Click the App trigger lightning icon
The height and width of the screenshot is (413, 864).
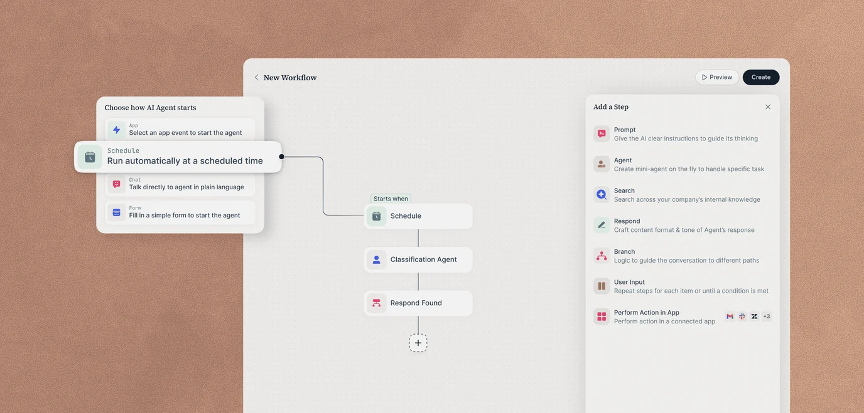[116, 130]
